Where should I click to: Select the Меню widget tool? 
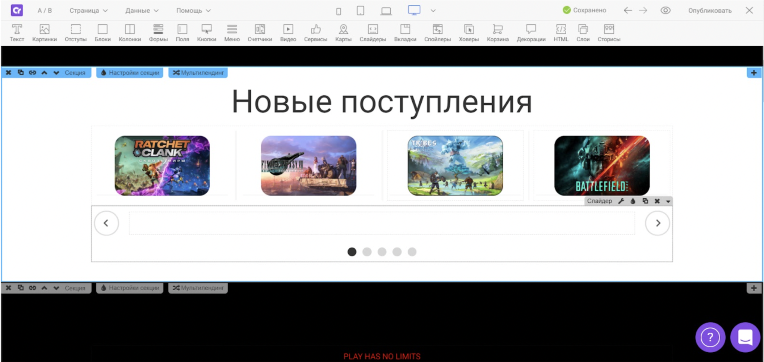pyautogui.click(x=232, y=33)
